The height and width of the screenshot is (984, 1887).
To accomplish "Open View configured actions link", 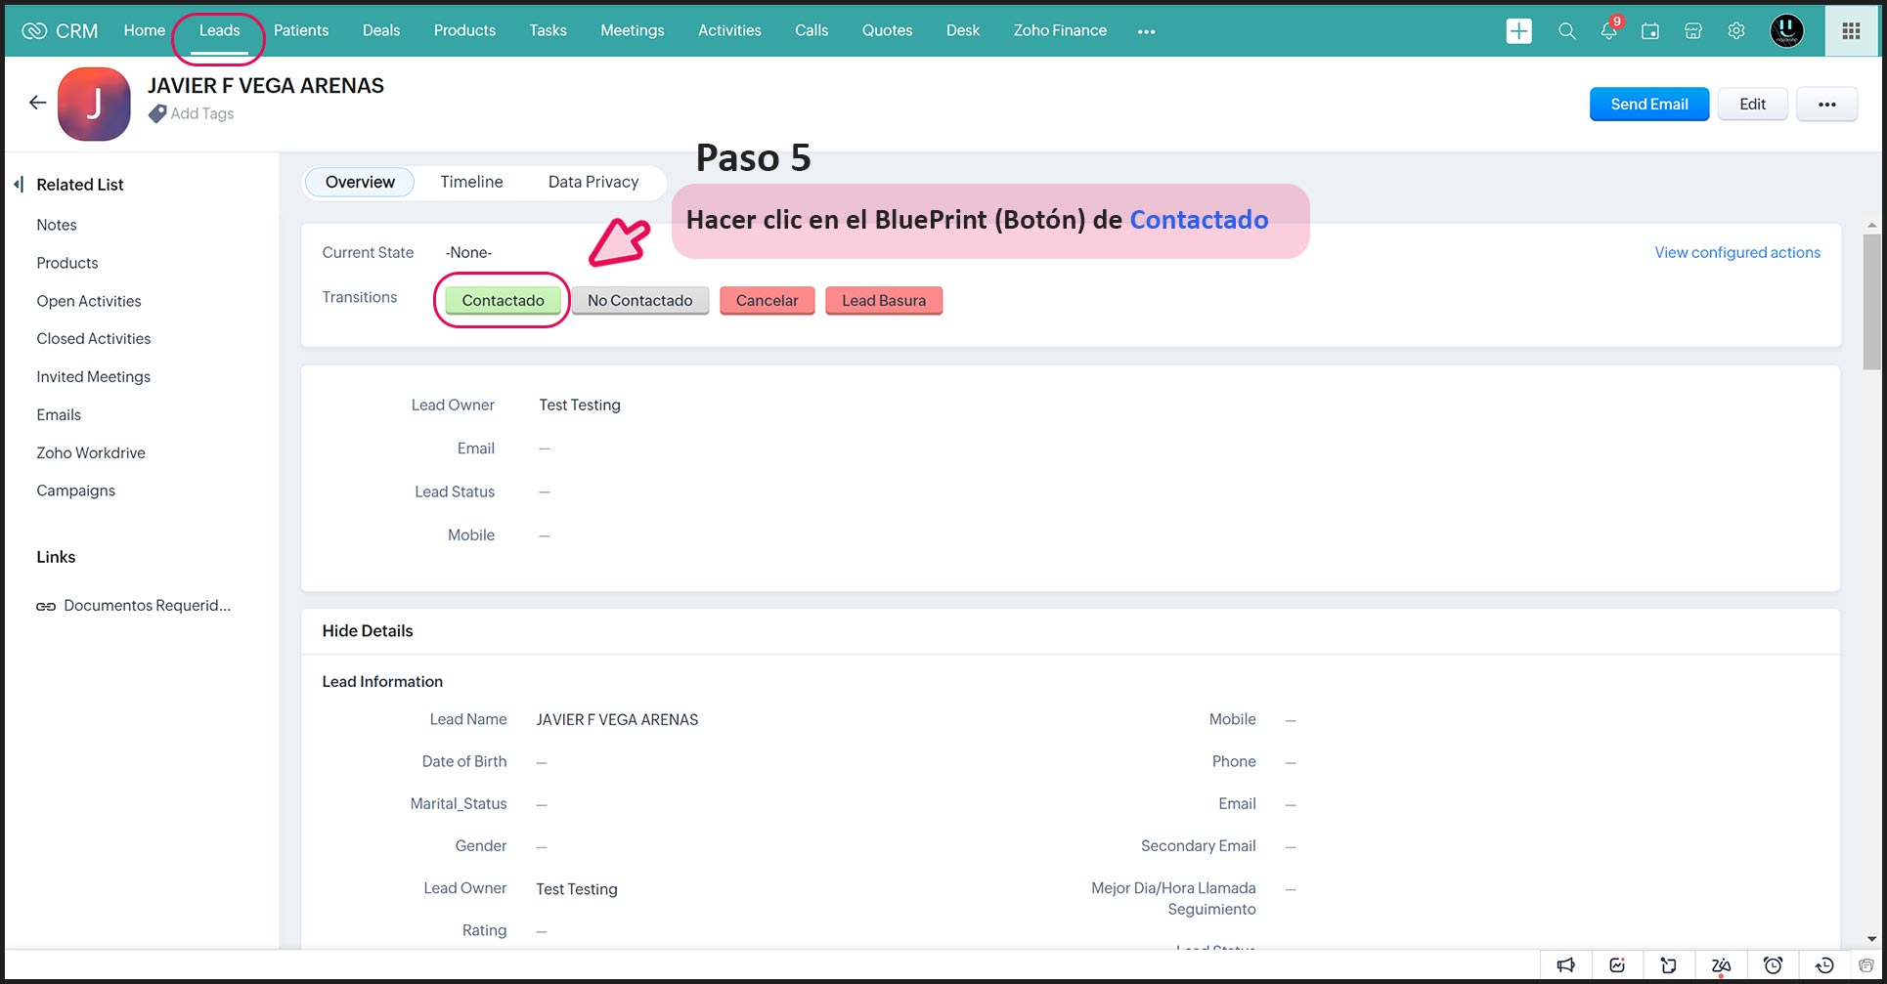I will tap(1736, 252).
